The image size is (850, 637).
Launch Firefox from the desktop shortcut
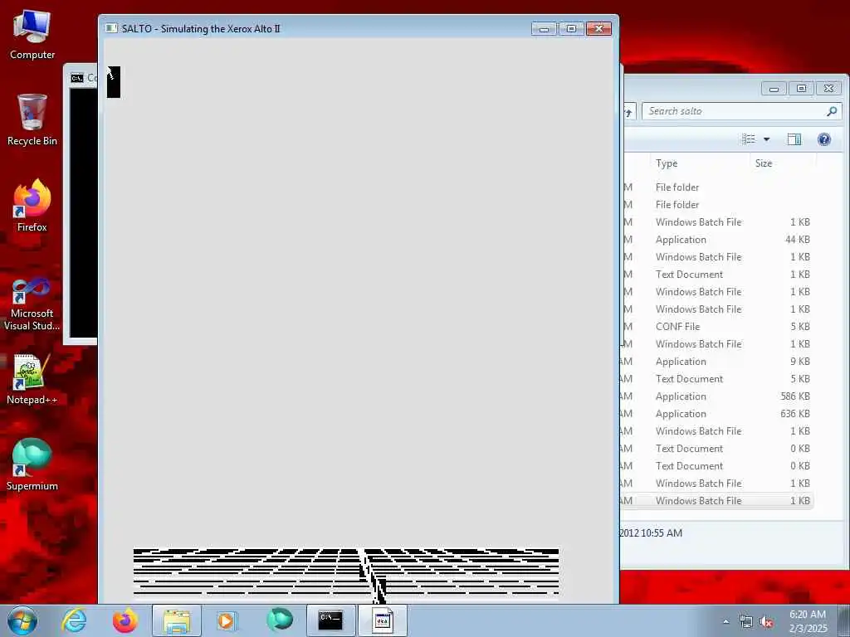pyautogui.click(x=32, y=206)
